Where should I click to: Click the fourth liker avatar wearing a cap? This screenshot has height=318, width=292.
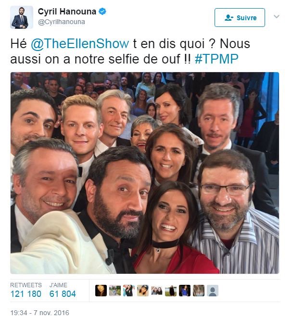coord(143,291)
